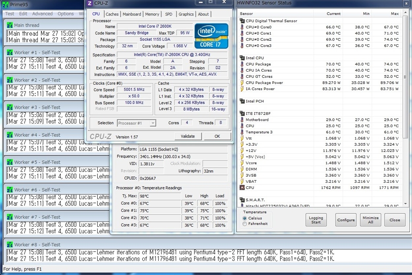Select the Celsius temperature unit
Image resolution: width=412 pixels, height=275 pixels.
pyautogui.click(x=245, y=218)
